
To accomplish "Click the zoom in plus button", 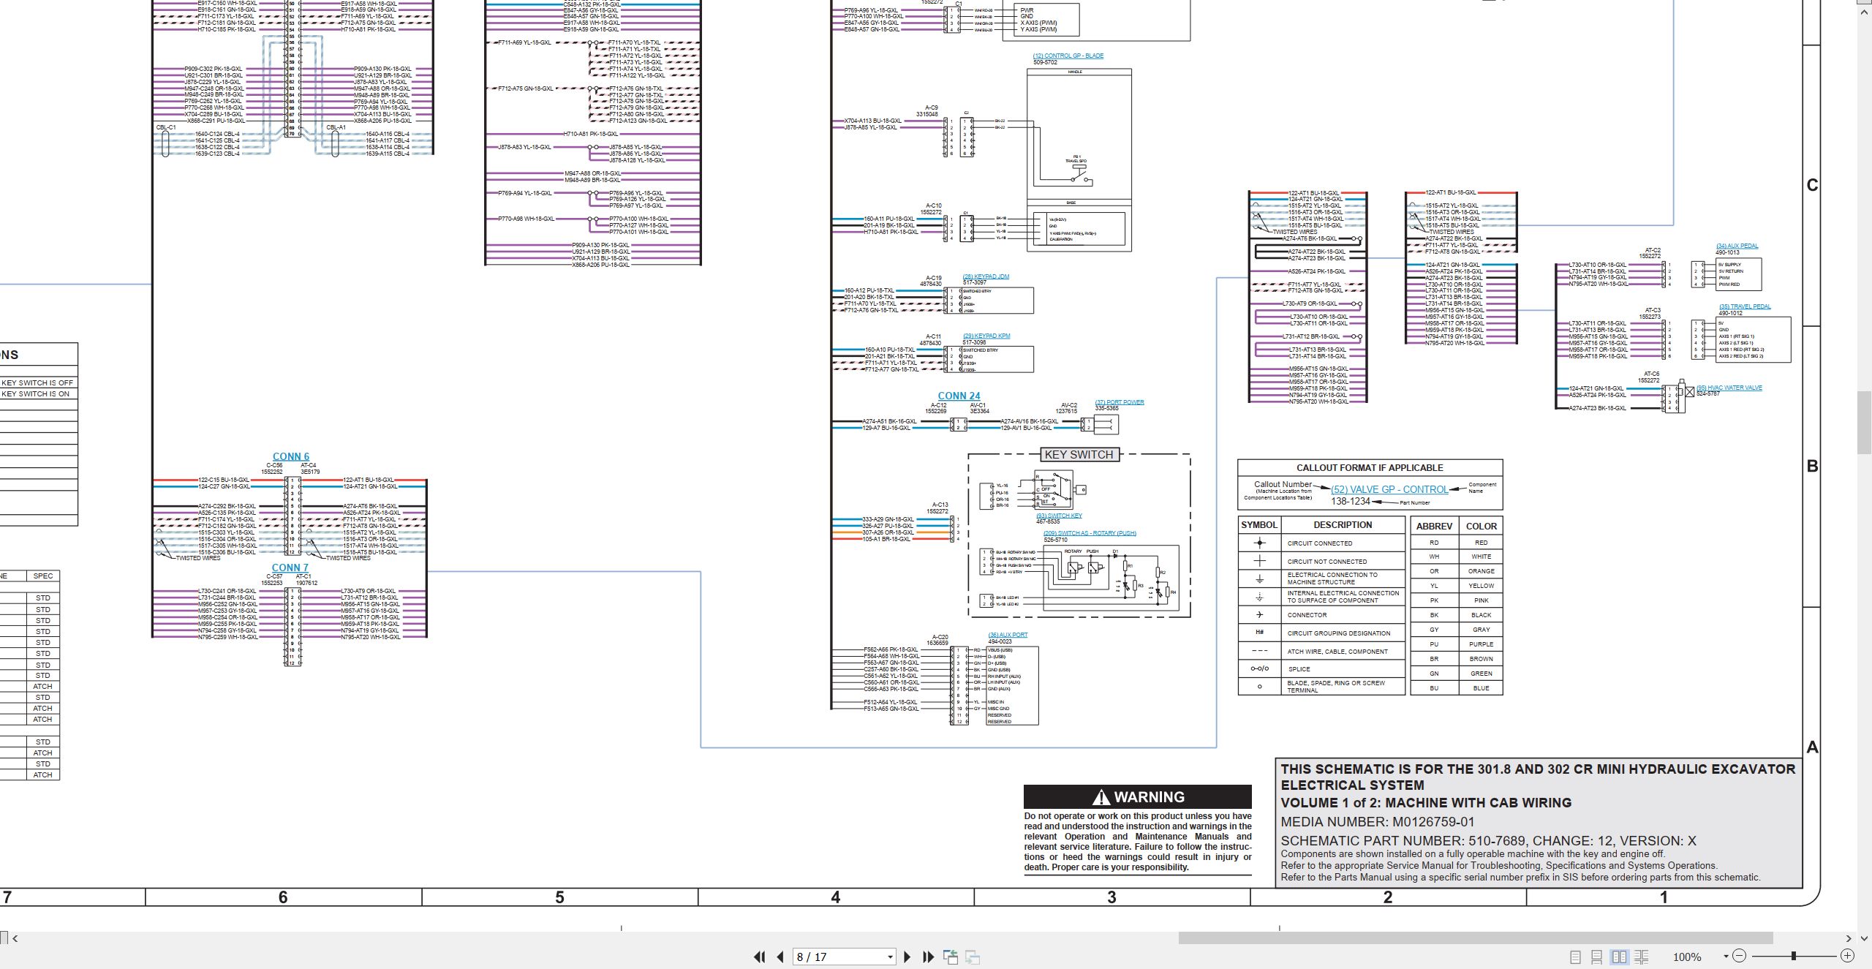I will click(x=1847, y=956).
